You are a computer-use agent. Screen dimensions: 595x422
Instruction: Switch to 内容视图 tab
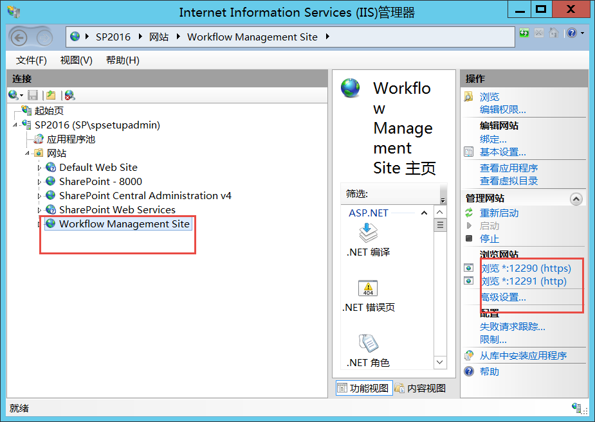[x=421, y=388]
